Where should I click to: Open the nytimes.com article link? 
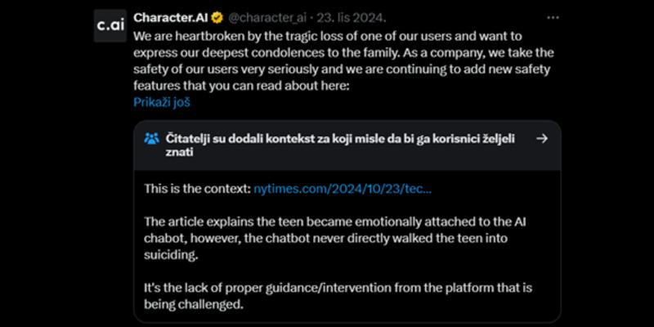click(343, 188)
